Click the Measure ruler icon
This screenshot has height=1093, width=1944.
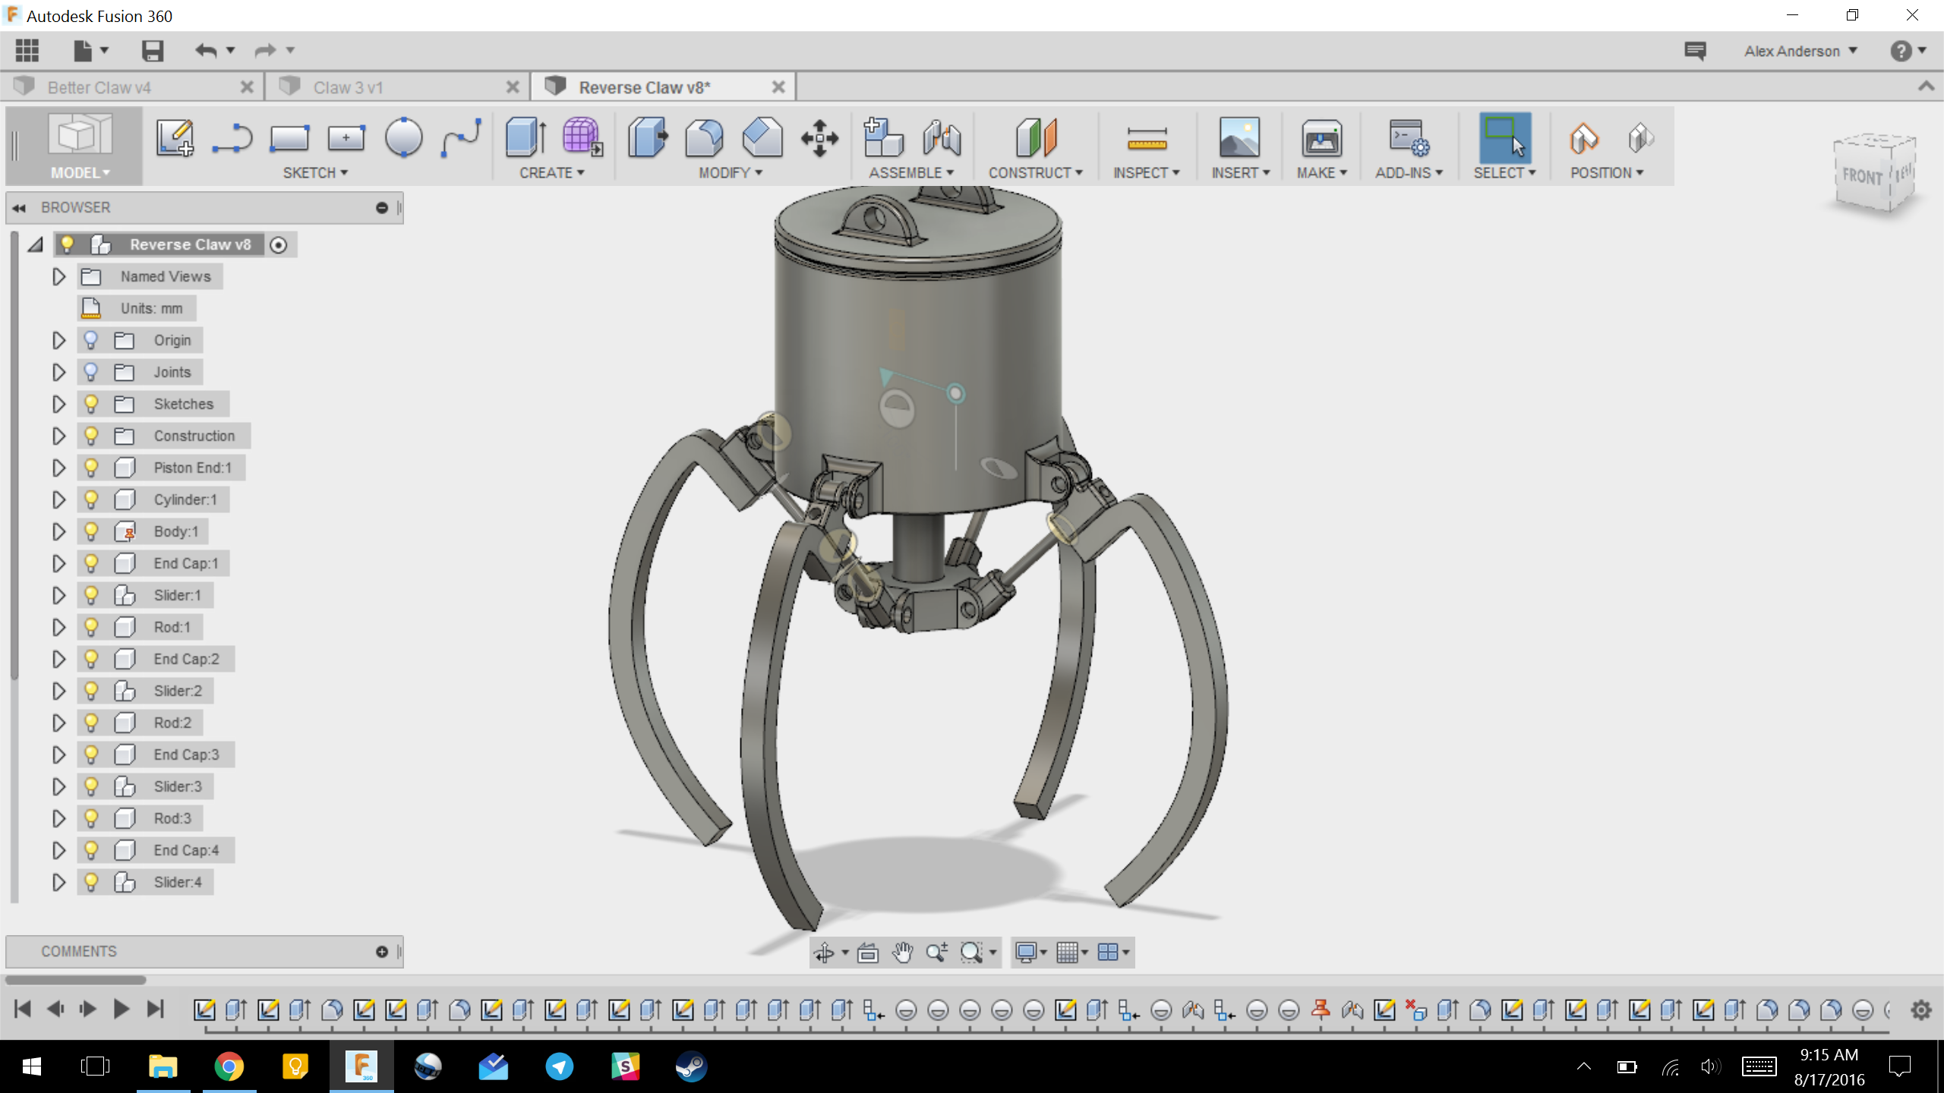pyautogui.click(x=1147, y=139)
